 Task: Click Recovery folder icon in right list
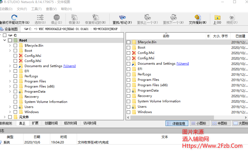(x=134, y=96)
